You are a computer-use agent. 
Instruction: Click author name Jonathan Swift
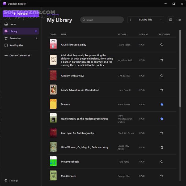125,60
